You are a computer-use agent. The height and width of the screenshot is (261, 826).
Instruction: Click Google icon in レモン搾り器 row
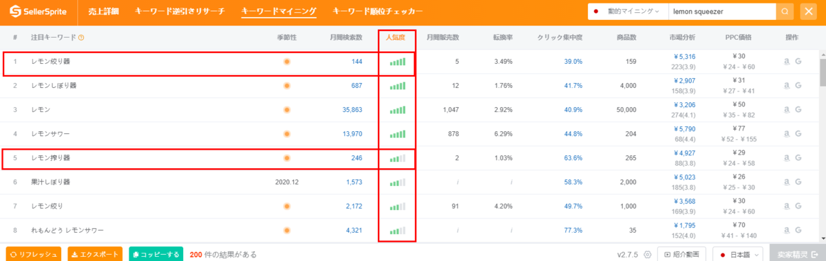click(x=798, y=158)
